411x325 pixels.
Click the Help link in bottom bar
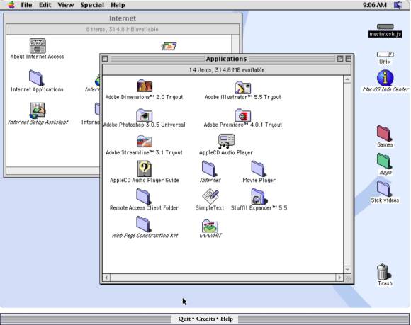coord(227,319)
